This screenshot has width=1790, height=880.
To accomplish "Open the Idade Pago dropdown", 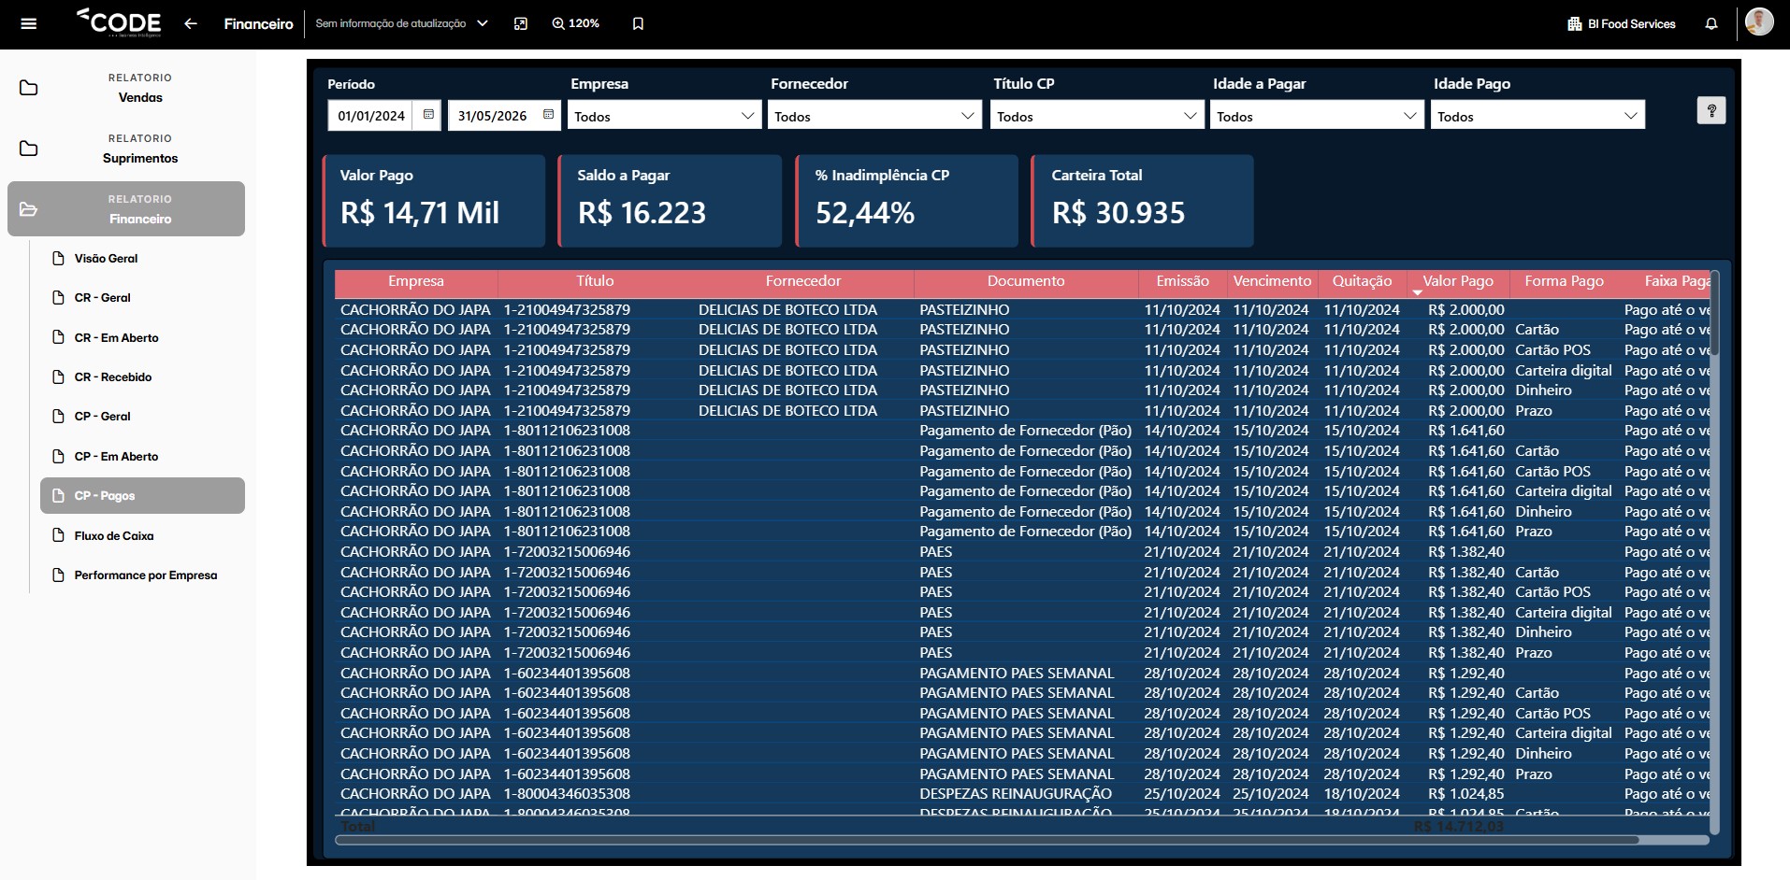I will [1537, 116].
